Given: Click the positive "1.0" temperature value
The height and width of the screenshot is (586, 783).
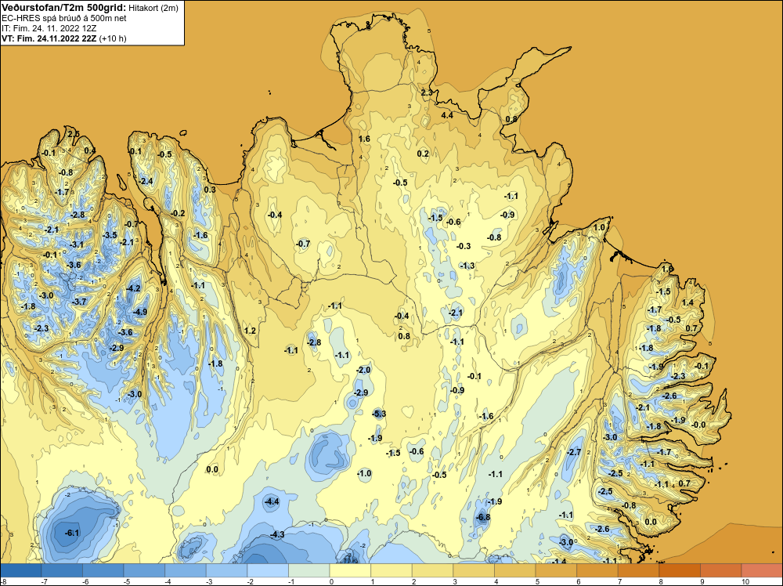Looking at the screenshot, I should click(599, 227).
